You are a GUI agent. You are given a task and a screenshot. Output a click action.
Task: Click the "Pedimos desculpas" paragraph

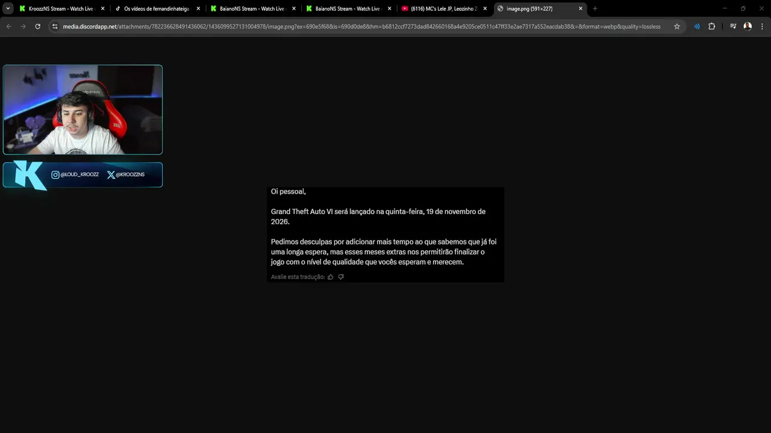pyautogui.click(x=384, y=251)
